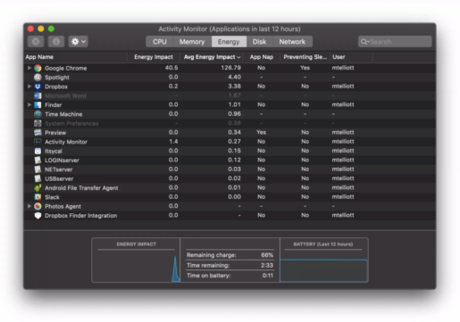Viewport: 460px width, 322px height.
Task: Select the Itsycal row name
Action: [54, 151]
